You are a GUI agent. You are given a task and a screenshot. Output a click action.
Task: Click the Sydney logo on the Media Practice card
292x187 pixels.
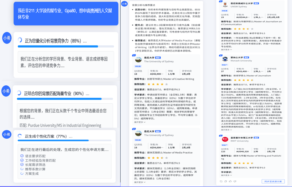coord(138,133)
